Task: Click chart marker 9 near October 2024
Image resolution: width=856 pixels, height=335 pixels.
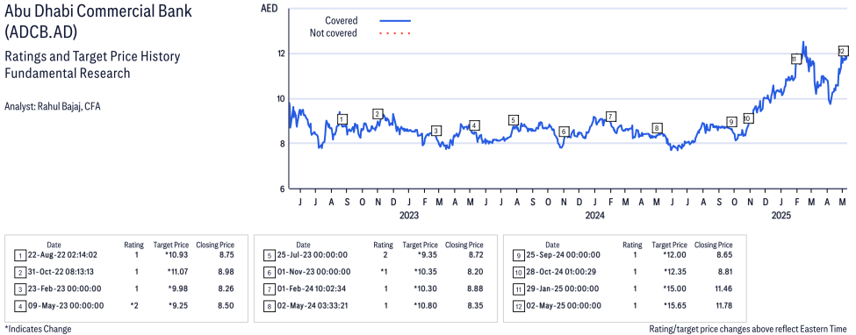Action: pyautogui.click(x=731, y=121)
